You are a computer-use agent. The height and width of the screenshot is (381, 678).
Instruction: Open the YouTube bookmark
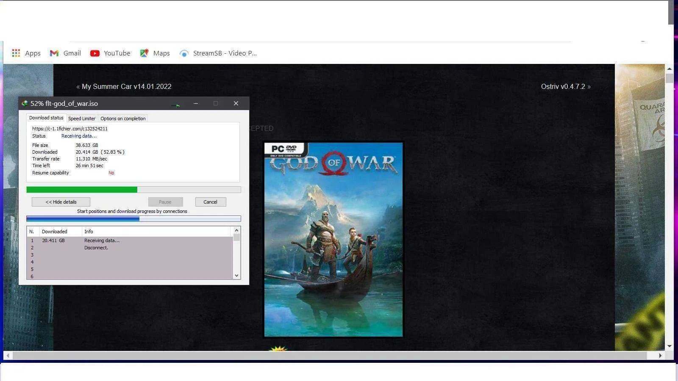(x=110, y=53)
